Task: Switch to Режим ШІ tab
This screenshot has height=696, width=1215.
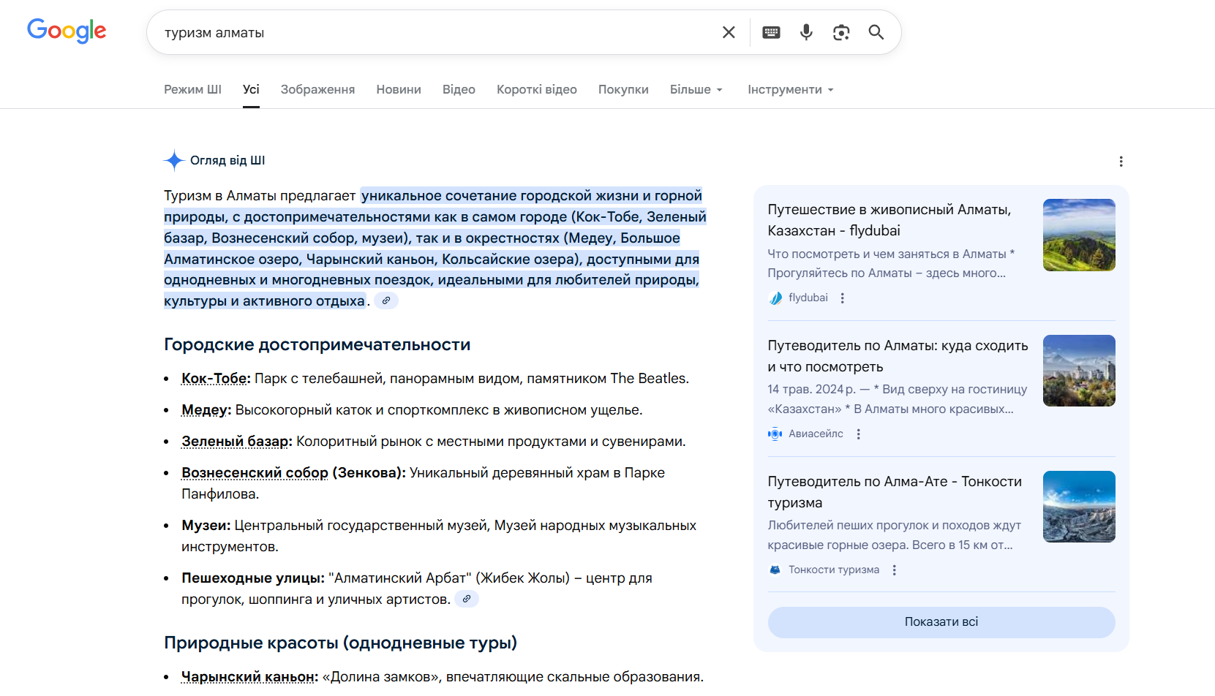Action: coord(192,89)
